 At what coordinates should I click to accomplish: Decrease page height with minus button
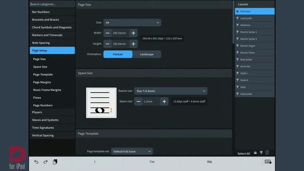coord(108,44)
